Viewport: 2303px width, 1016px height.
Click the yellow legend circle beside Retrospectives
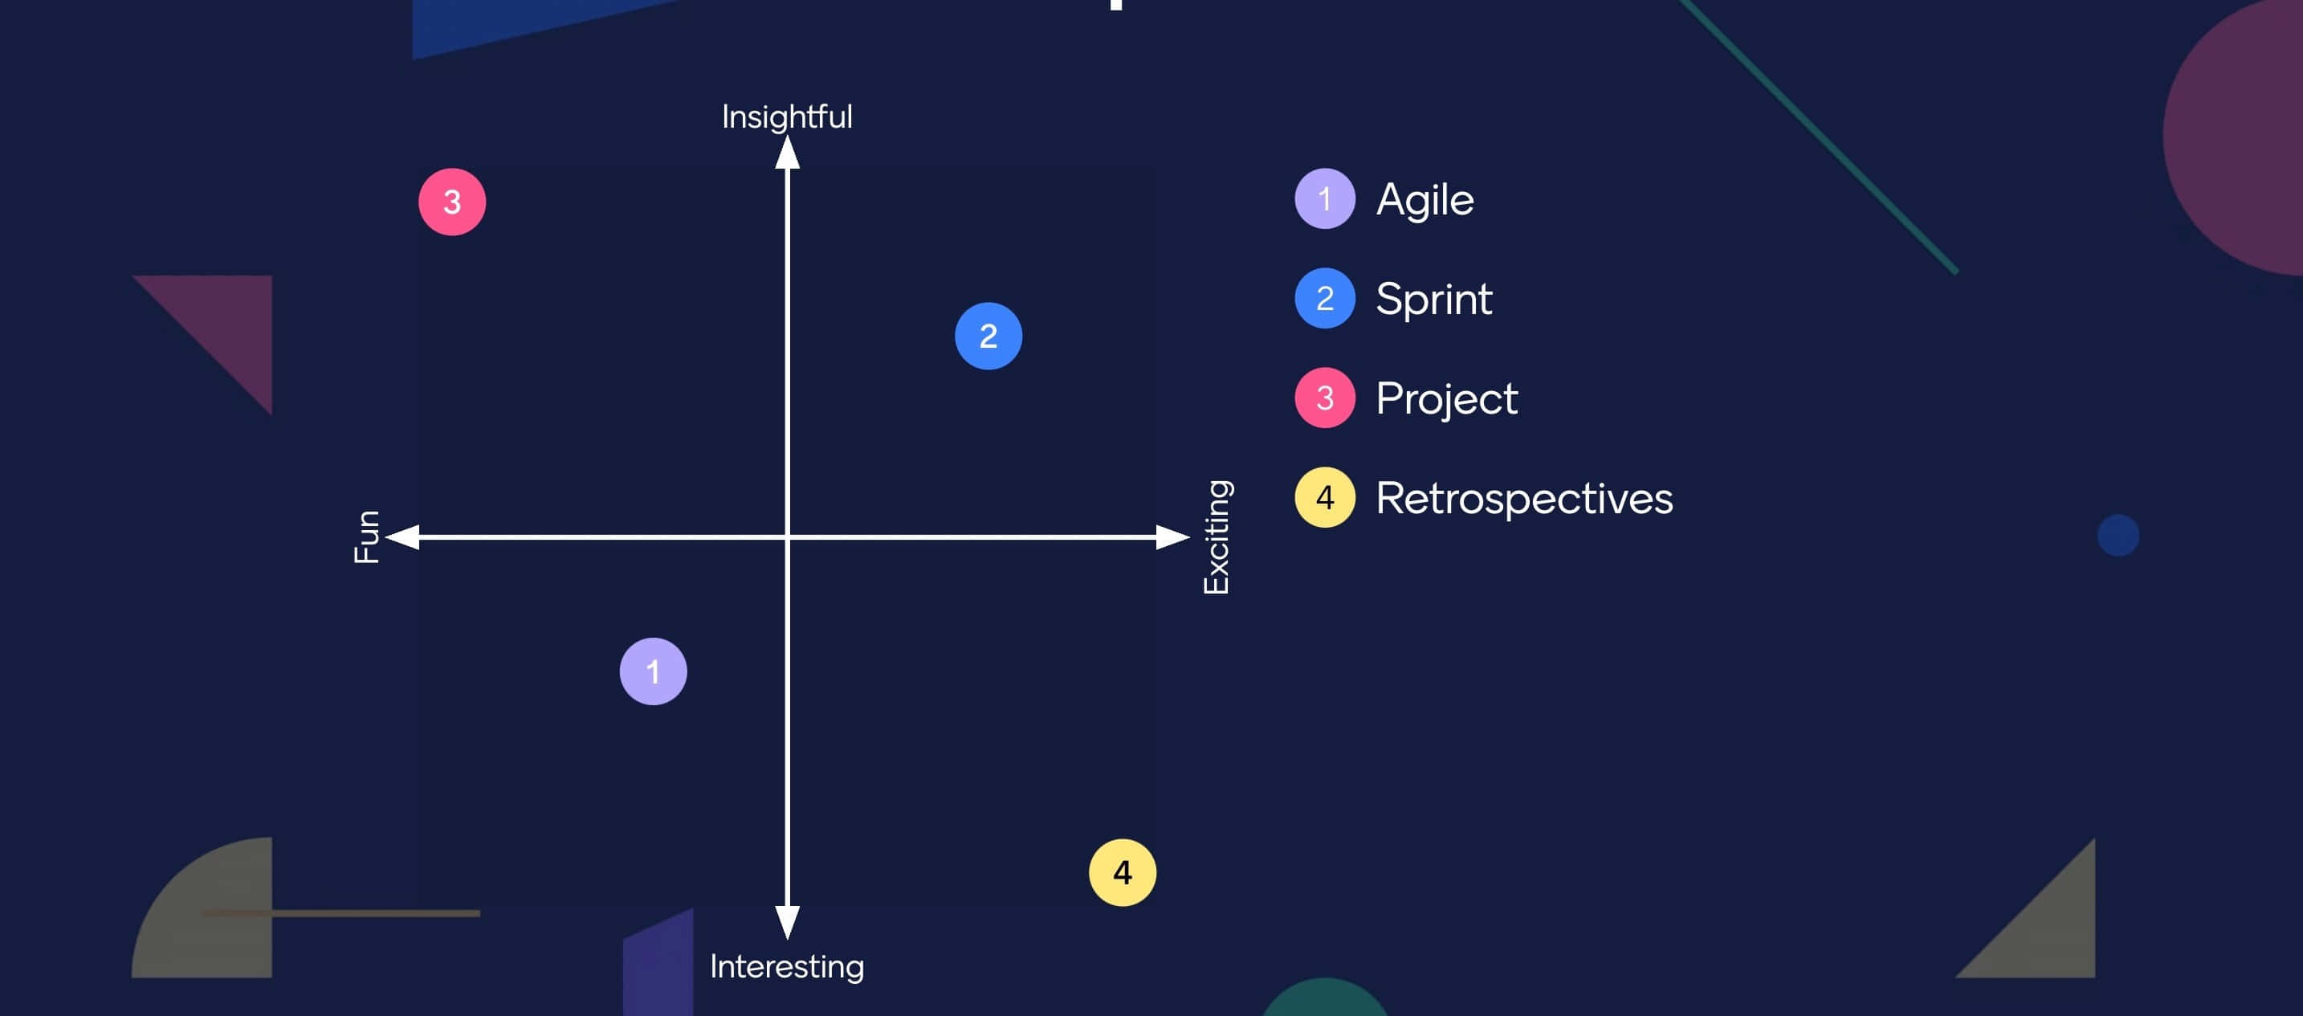pyautogui.click(x=1324, y=497)
